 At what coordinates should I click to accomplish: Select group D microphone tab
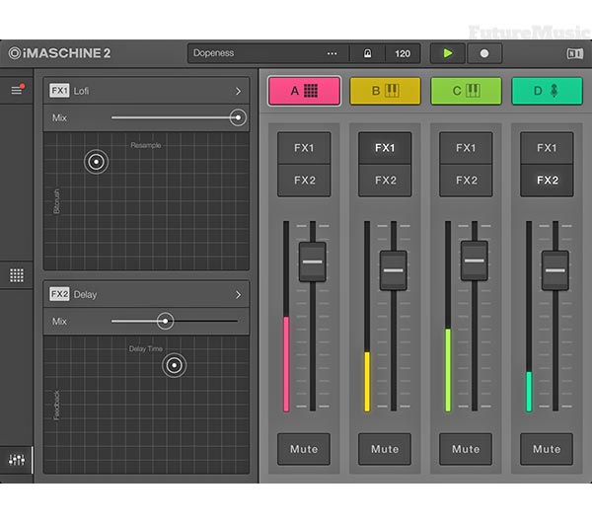point(547,91)
